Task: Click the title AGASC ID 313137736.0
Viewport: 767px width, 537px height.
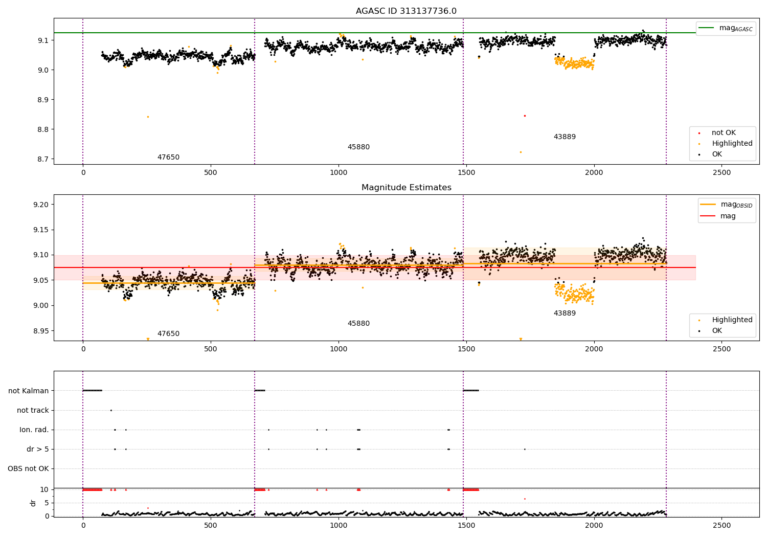Action: tap(406, 11)
